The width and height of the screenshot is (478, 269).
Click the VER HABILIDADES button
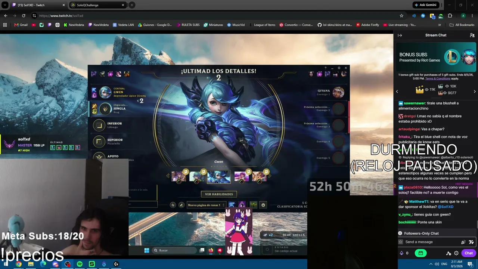coord(219,194)
